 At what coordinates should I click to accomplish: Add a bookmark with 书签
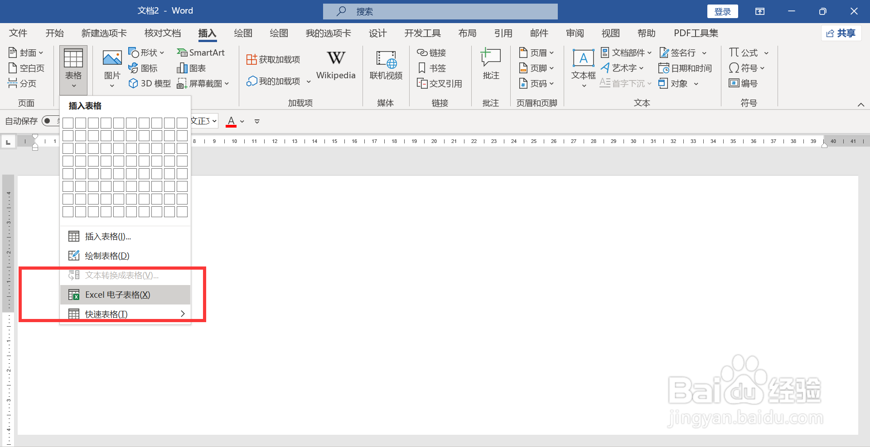(x=431, y=68)
